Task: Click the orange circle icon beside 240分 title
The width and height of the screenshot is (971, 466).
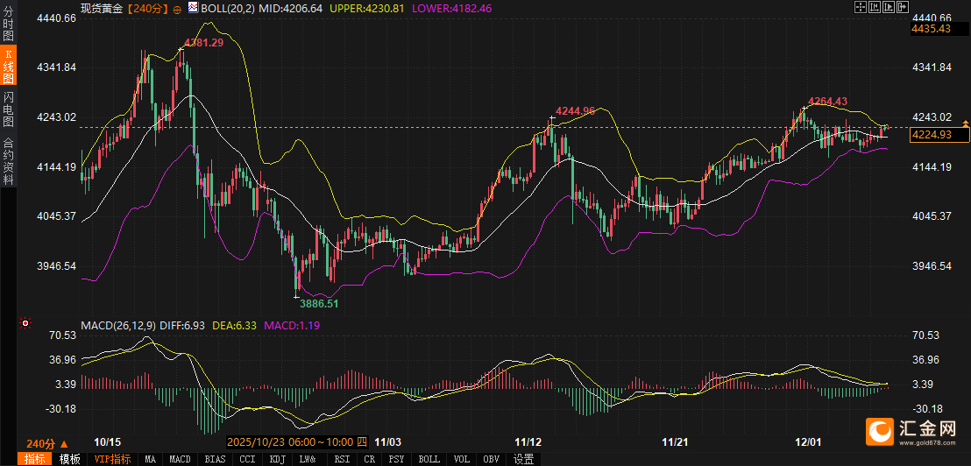Action: coord(178,8)
